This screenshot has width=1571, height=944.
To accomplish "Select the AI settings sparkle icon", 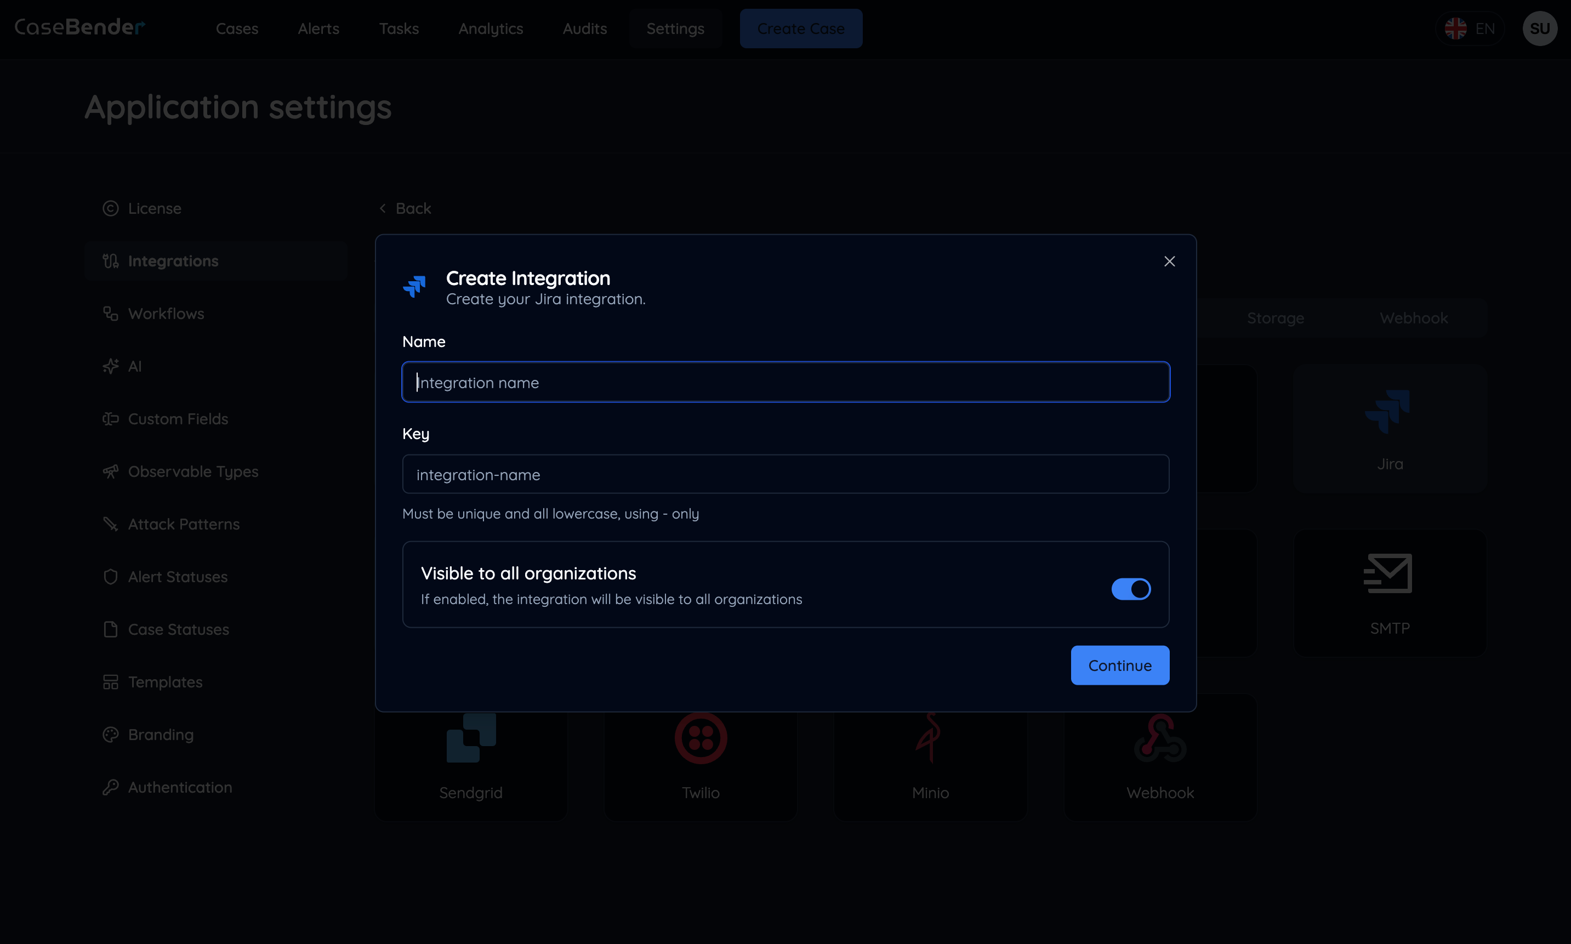I will tap(111, 366).
